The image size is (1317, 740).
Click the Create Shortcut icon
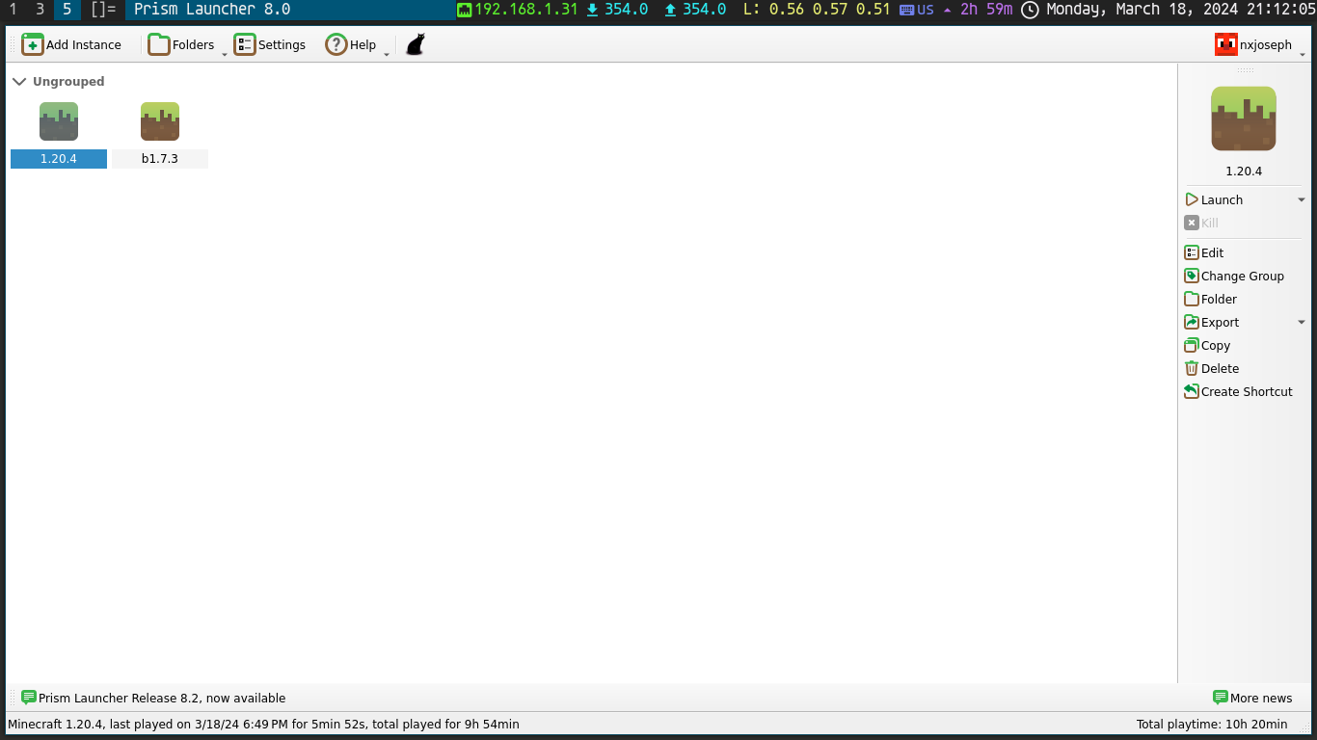1192,392
